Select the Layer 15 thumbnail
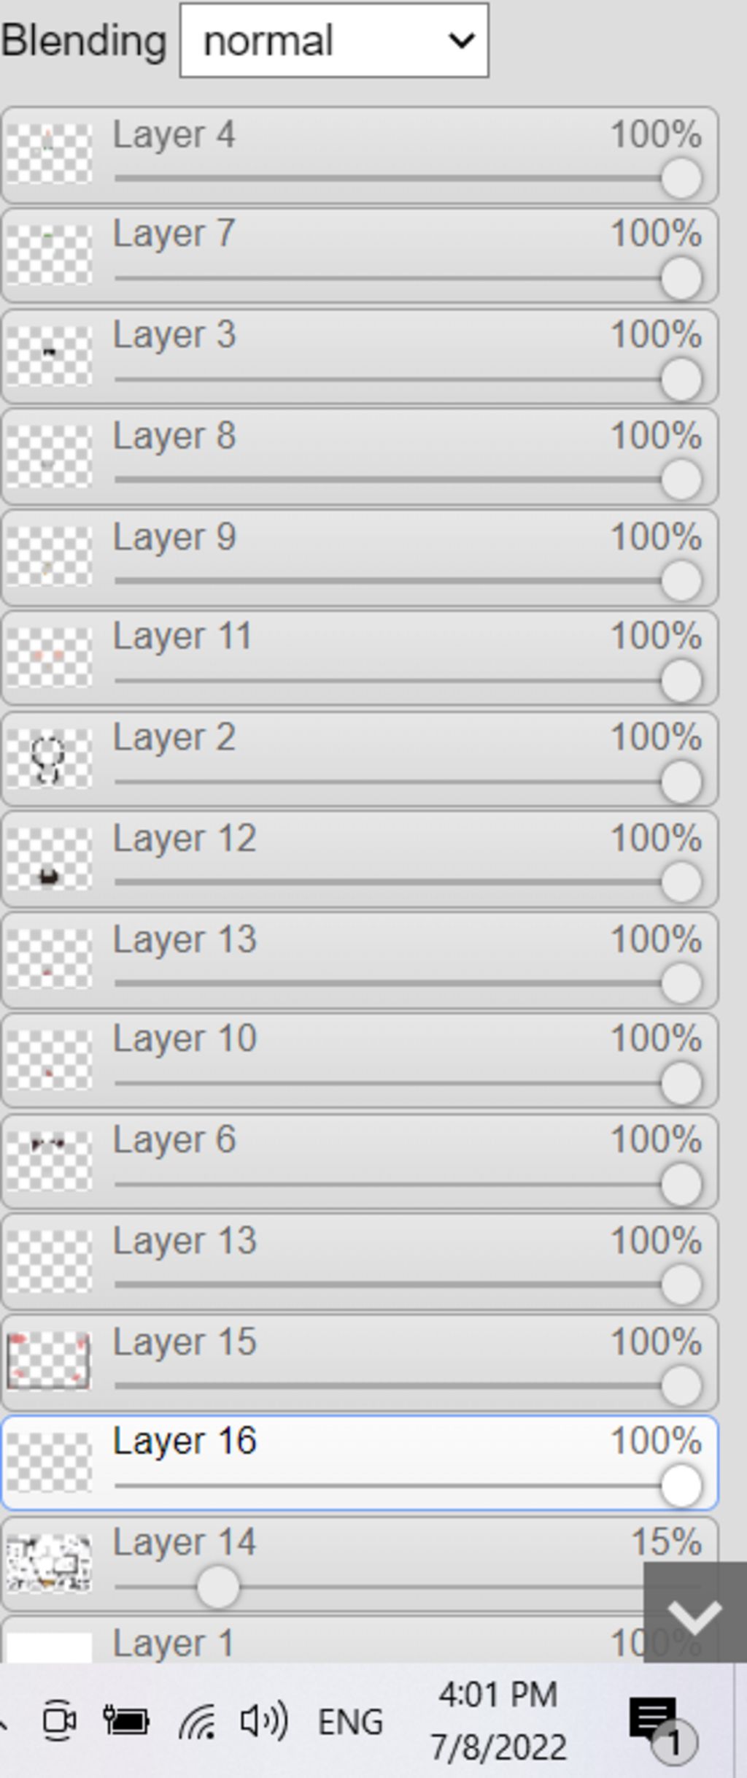This screenshot has width=747, height=1778. (49, 1362)
